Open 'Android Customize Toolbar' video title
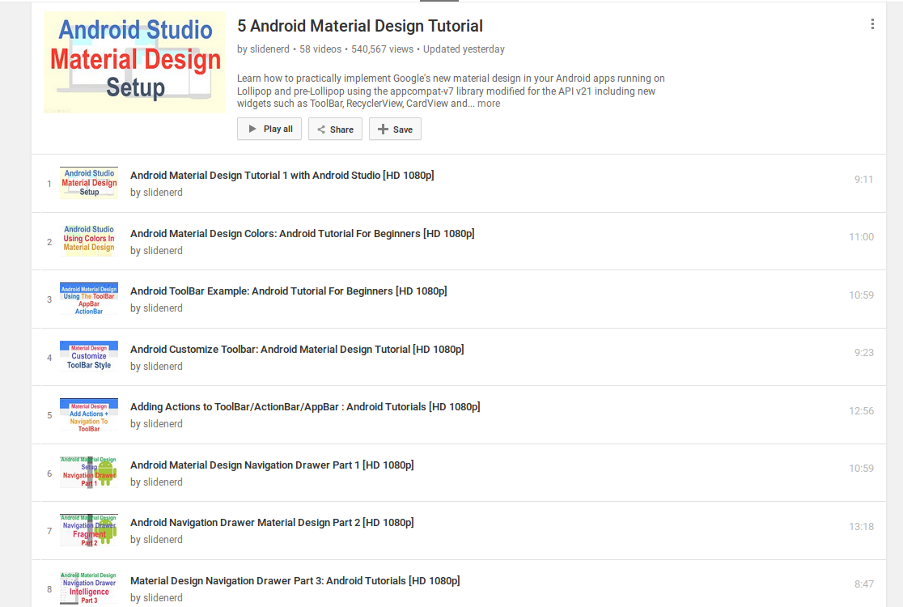This screenshot has width=903, height=607. (x=297, y=350)
